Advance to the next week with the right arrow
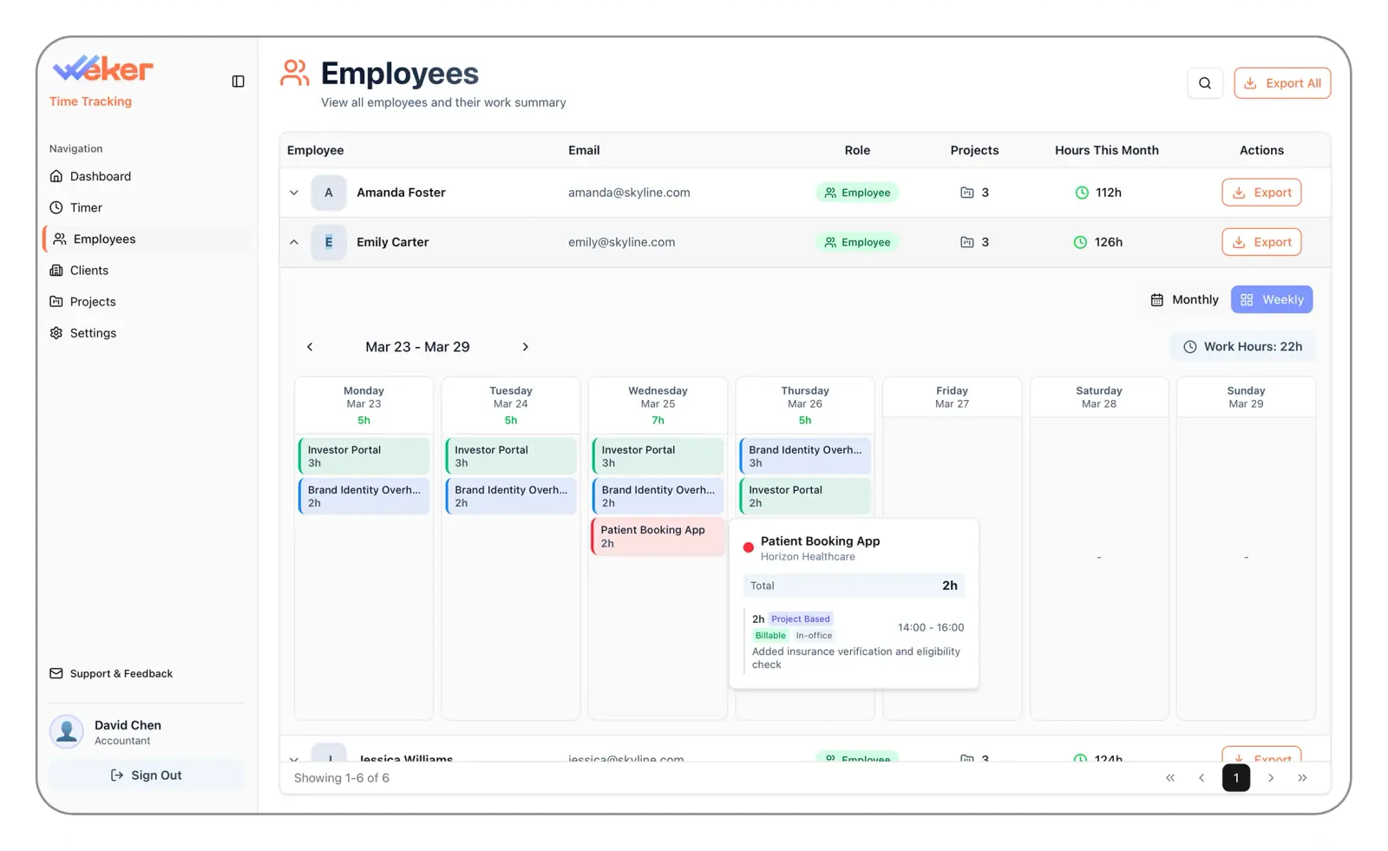 pos(525,346)
